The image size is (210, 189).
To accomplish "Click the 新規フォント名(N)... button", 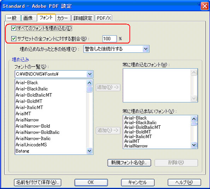I will (x=129, y=163).
